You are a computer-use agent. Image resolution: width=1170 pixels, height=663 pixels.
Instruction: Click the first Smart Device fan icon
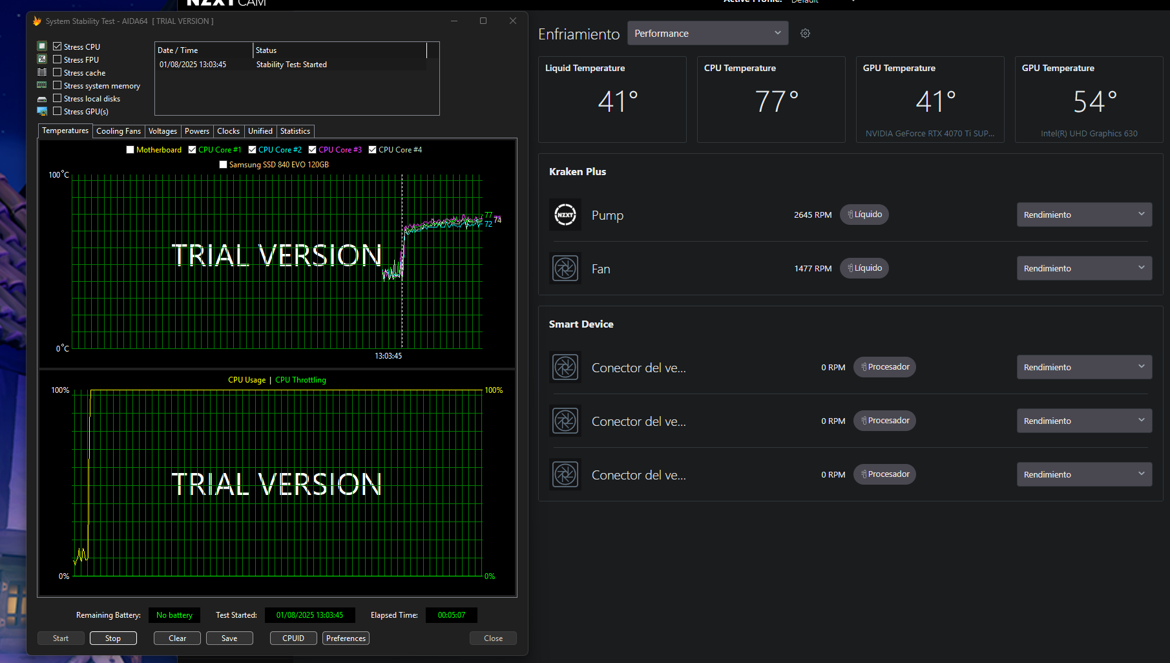(565, 367)
